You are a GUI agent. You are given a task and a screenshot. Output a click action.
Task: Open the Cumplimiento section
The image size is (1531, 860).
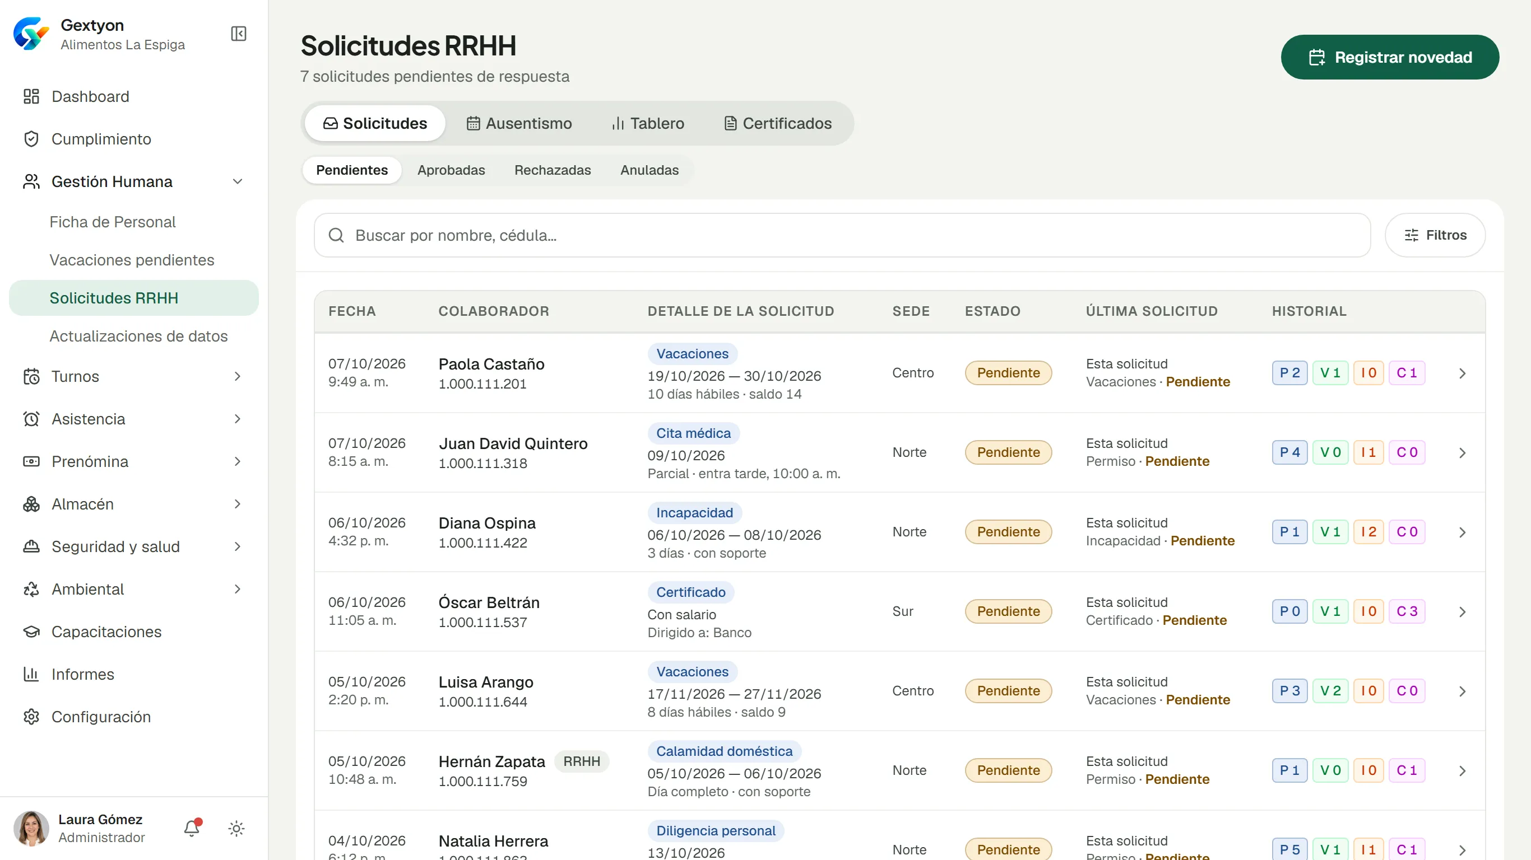coord(134,139)
